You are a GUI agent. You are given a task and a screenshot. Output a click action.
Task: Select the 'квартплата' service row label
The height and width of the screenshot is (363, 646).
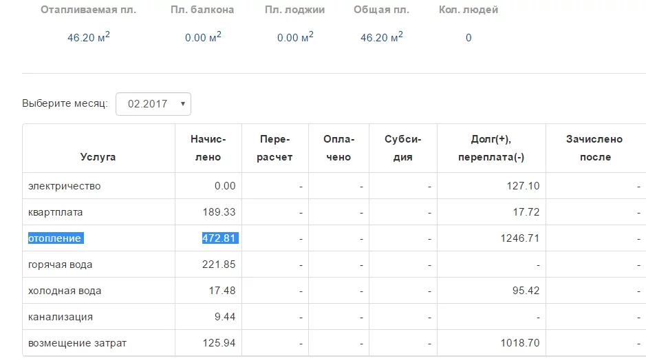55,212
